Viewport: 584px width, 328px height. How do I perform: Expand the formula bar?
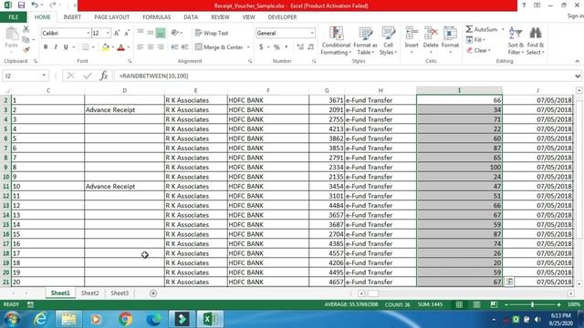point(578,76)
